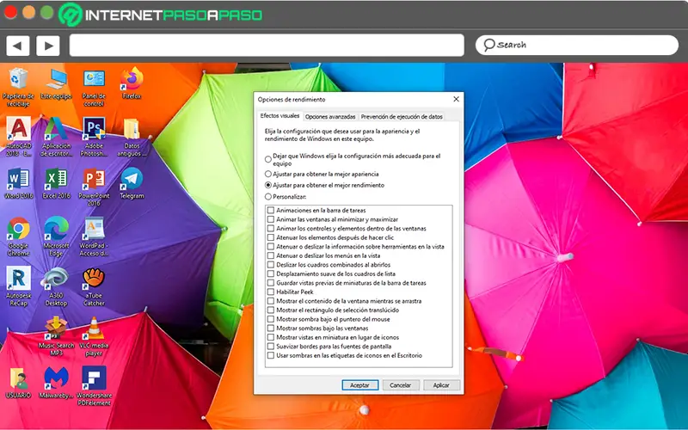
Task: Enable Mostrar el rectángulo de selección translúcido
Action: click(271, 310)
